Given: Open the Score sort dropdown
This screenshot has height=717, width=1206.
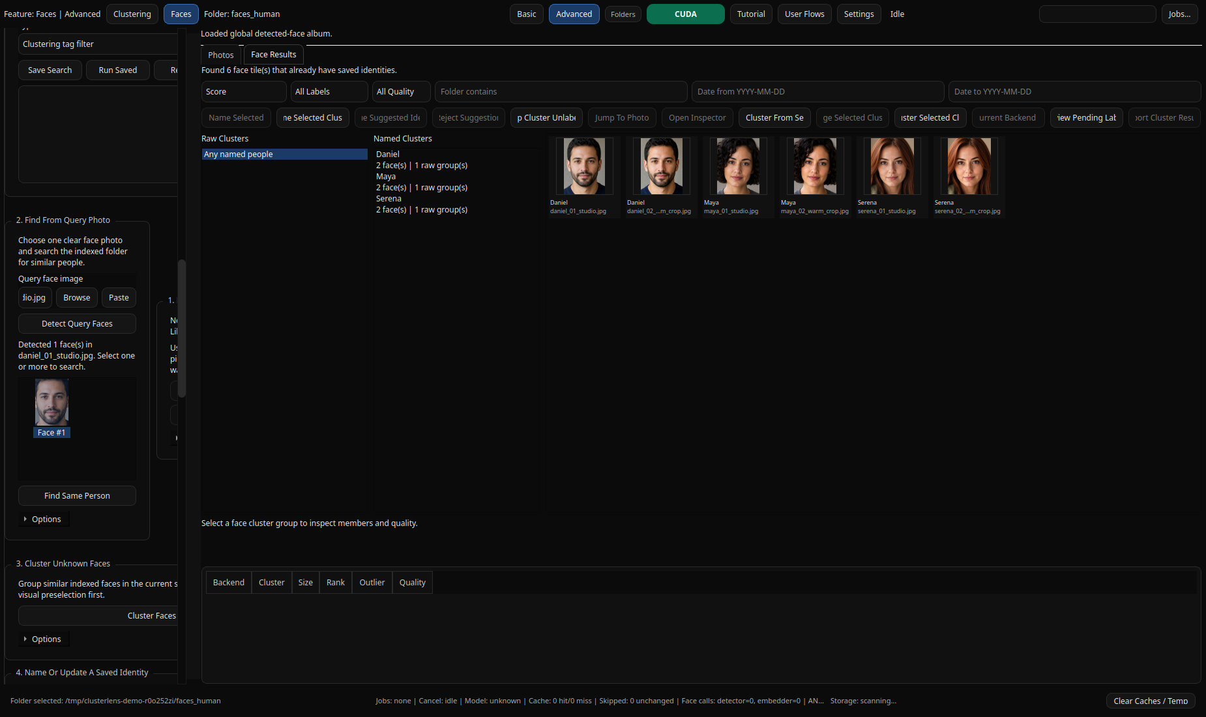Looking at the screenshot, I should click(x=243, y=92).
